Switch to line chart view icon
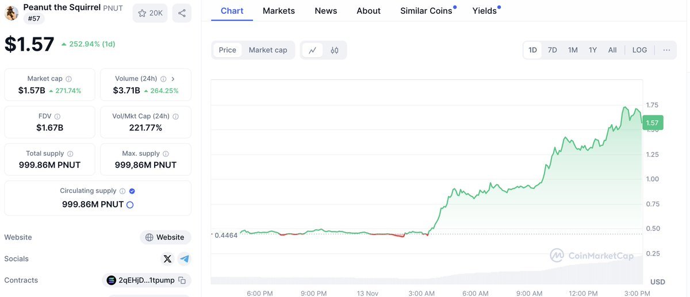 point(312,50)
